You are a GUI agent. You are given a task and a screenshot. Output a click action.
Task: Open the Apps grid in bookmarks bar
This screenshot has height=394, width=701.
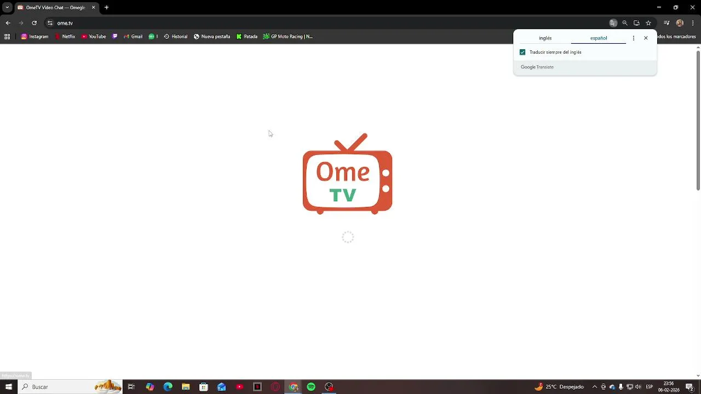click(7, 37)
